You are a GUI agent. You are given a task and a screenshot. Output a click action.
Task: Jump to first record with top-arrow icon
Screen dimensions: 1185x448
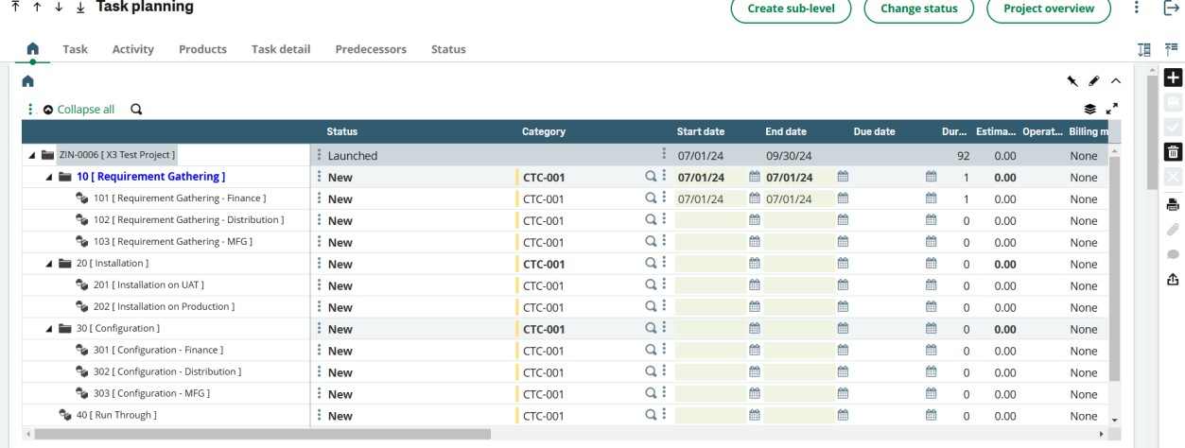(x=15, y=8)
